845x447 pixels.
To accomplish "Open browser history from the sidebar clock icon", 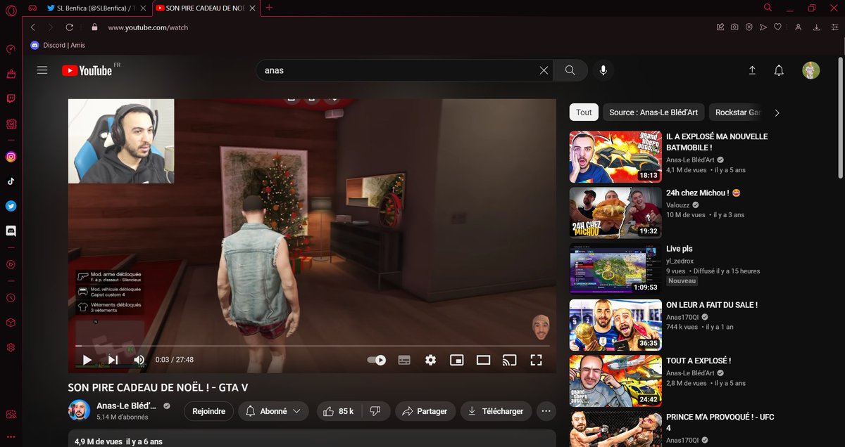I will (x=11, y=297).
